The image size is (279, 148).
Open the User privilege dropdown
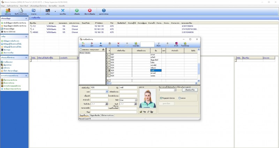click(136, 100)
